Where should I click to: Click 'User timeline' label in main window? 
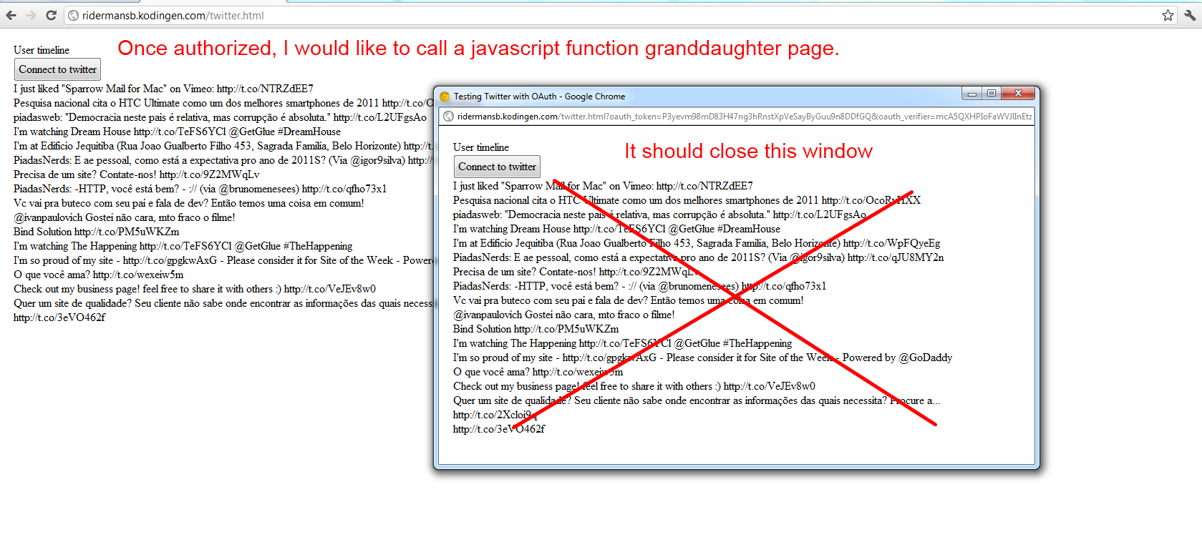[42, 50]
